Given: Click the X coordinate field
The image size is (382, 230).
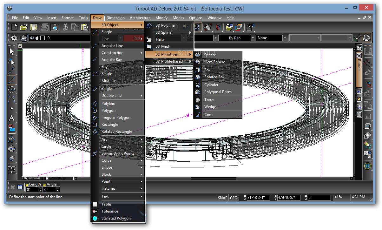Looking at the screenshot, I should click(259, 198).
